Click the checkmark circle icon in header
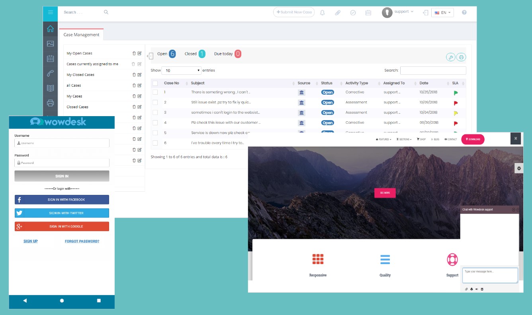The image size is (532, 315). [353, 13]
